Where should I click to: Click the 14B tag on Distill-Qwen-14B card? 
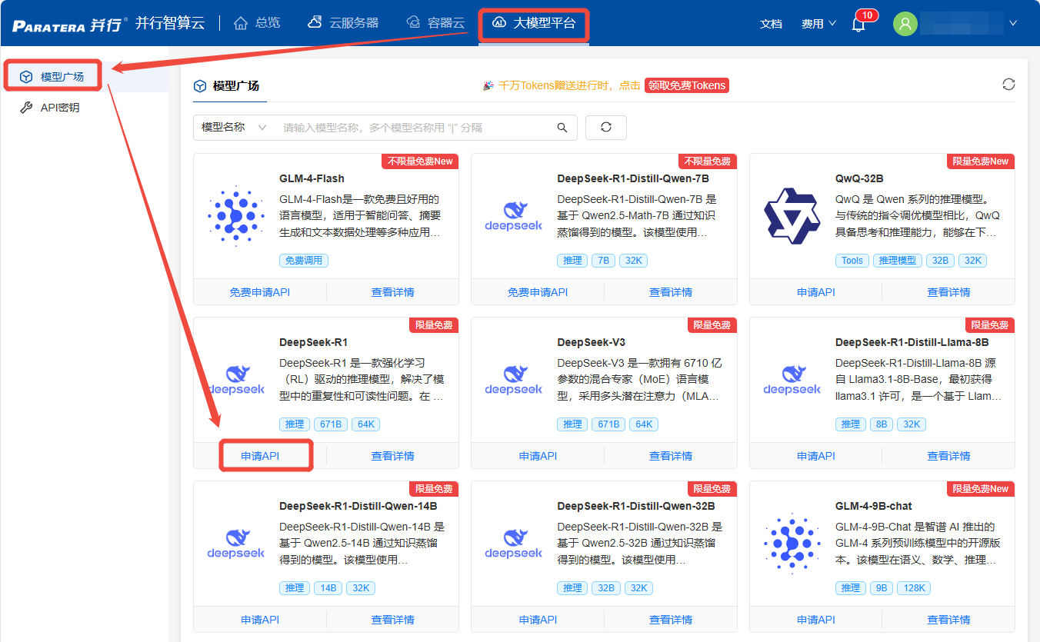click(328, 588)
